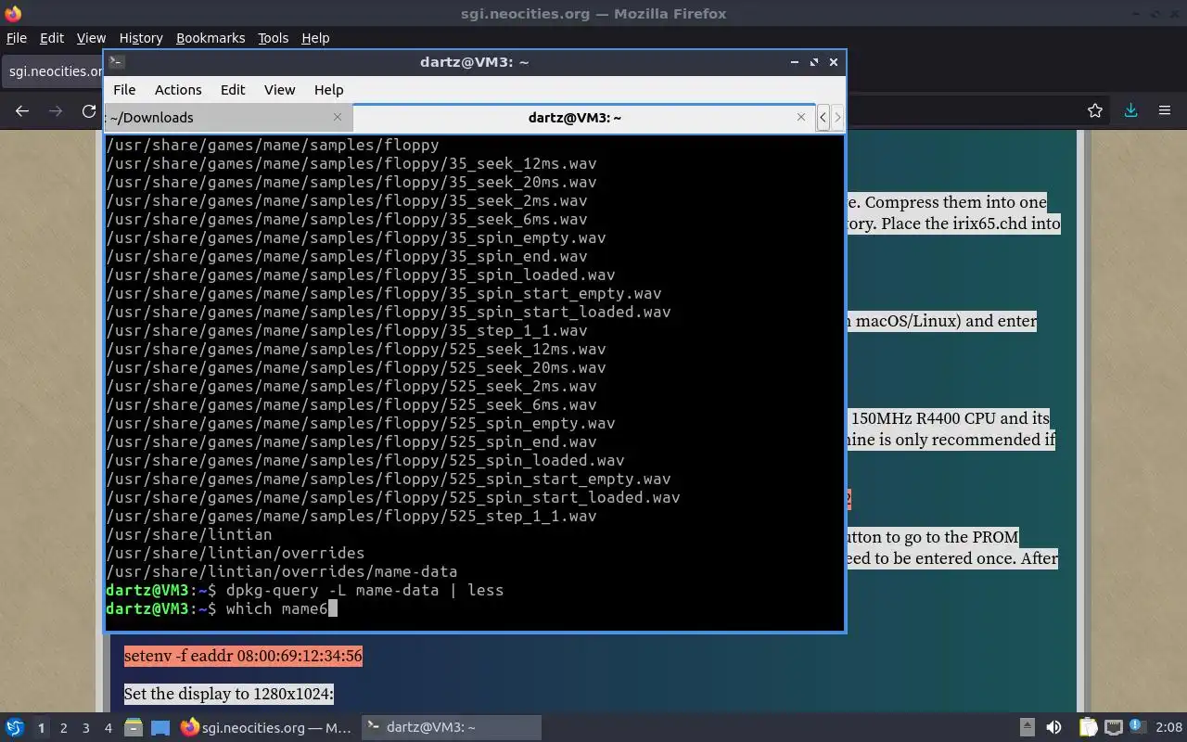Viewport: 1187px width, 742px height.
Task: Select the dartz@VM3: ~ terminal tab
Action: tap(584, 117)
